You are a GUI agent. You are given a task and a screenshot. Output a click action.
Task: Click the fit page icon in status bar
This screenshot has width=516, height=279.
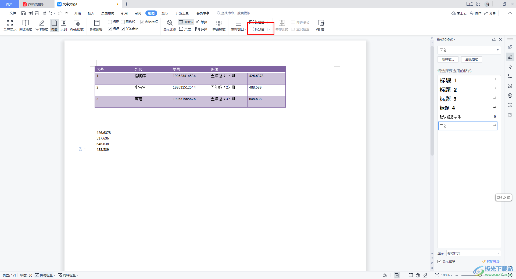[x=437, y=275]
